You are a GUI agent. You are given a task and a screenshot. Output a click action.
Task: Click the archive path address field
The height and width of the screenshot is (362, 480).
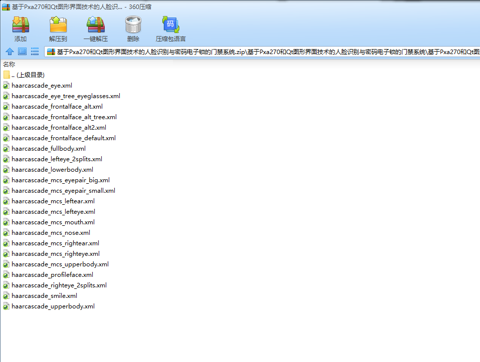[262, 52]
